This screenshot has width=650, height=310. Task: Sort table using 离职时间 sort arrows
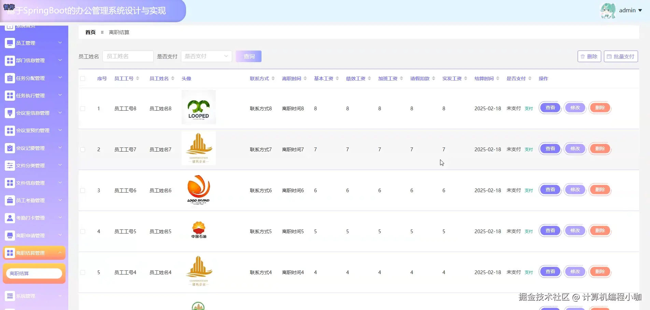305,79
